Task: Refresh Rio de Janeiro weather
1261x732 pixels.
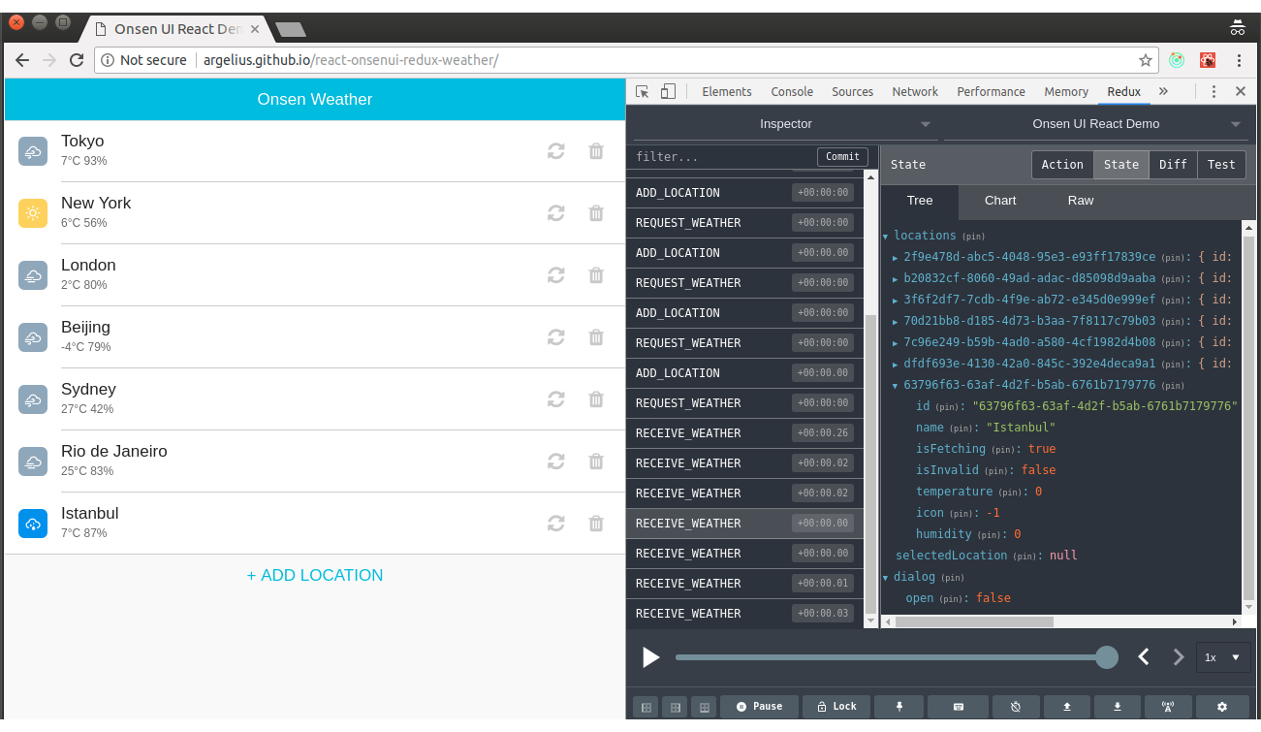Action: tap(555, 461)
